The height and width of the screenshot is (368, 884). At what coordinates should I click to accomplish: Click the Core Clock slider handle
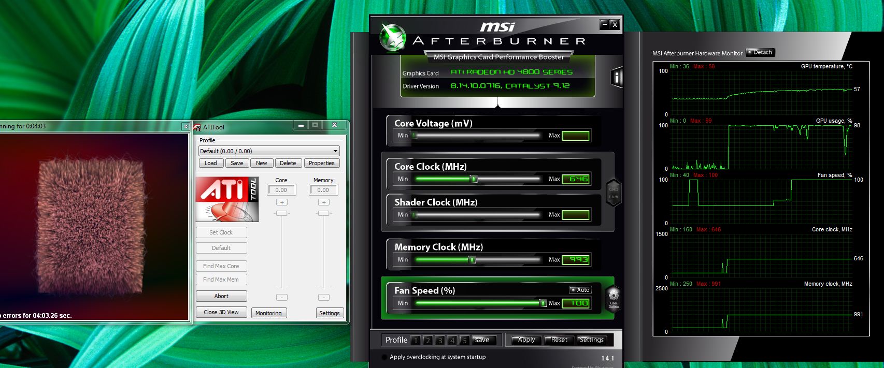pos(474,179)
